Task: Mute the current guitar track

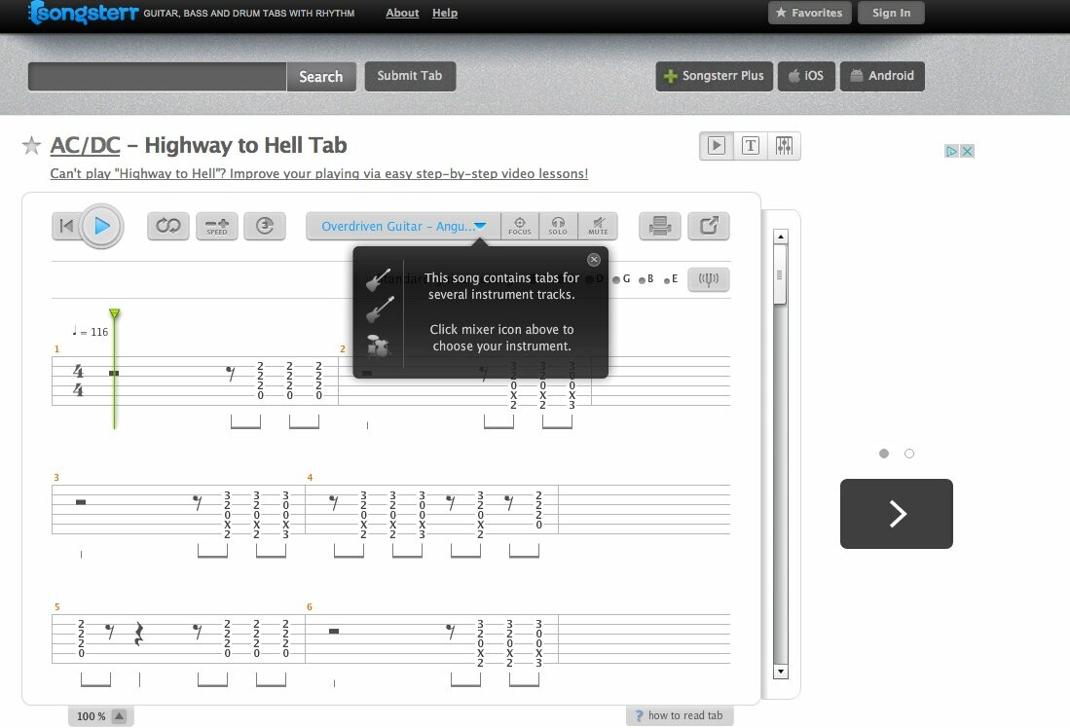Action: point(598,226)
